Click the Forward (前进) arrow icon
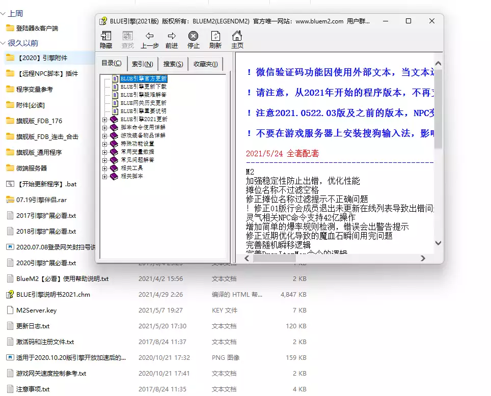Screen dimensions: 491x396 [x=172, y=36]
